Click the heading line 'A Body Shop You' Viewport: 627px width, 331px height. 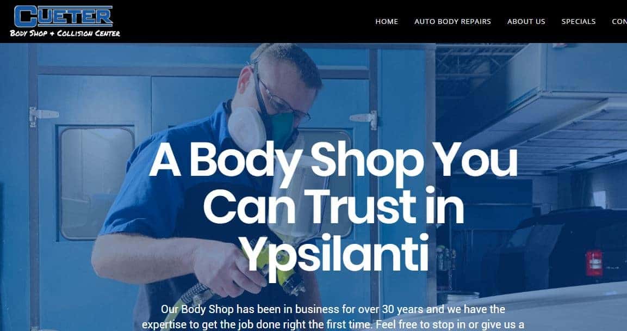(333, 160)
